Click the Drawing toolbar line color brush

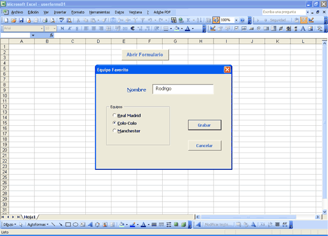(x=132, y=225)
